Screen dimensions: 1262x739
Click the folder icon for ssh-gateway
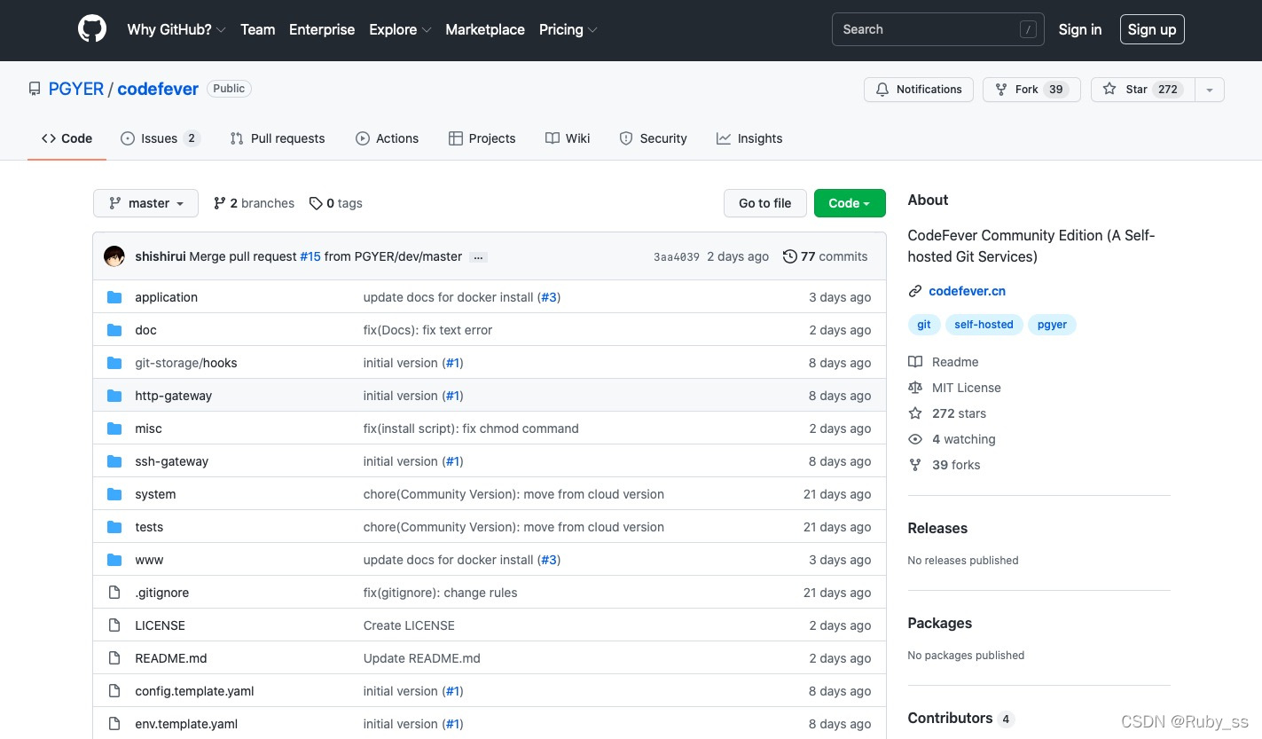pyautogui.click(x=114, y=461)
